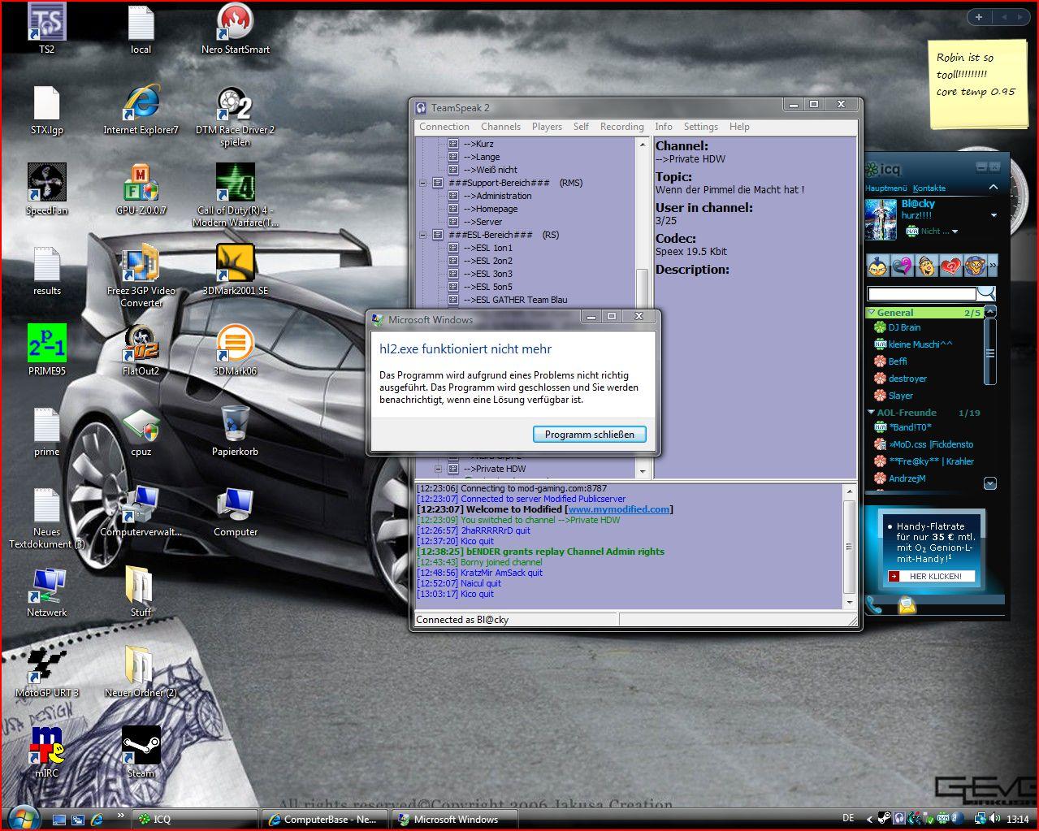The width and height of the screenshot is (1039, 831).
Task: Open dropdown arrow next to hurz!!!!
Action: tap(994, 216)
